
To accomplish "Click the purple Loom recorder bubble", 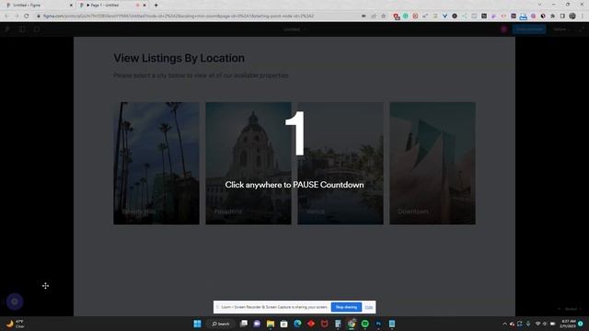I will 15,302.
